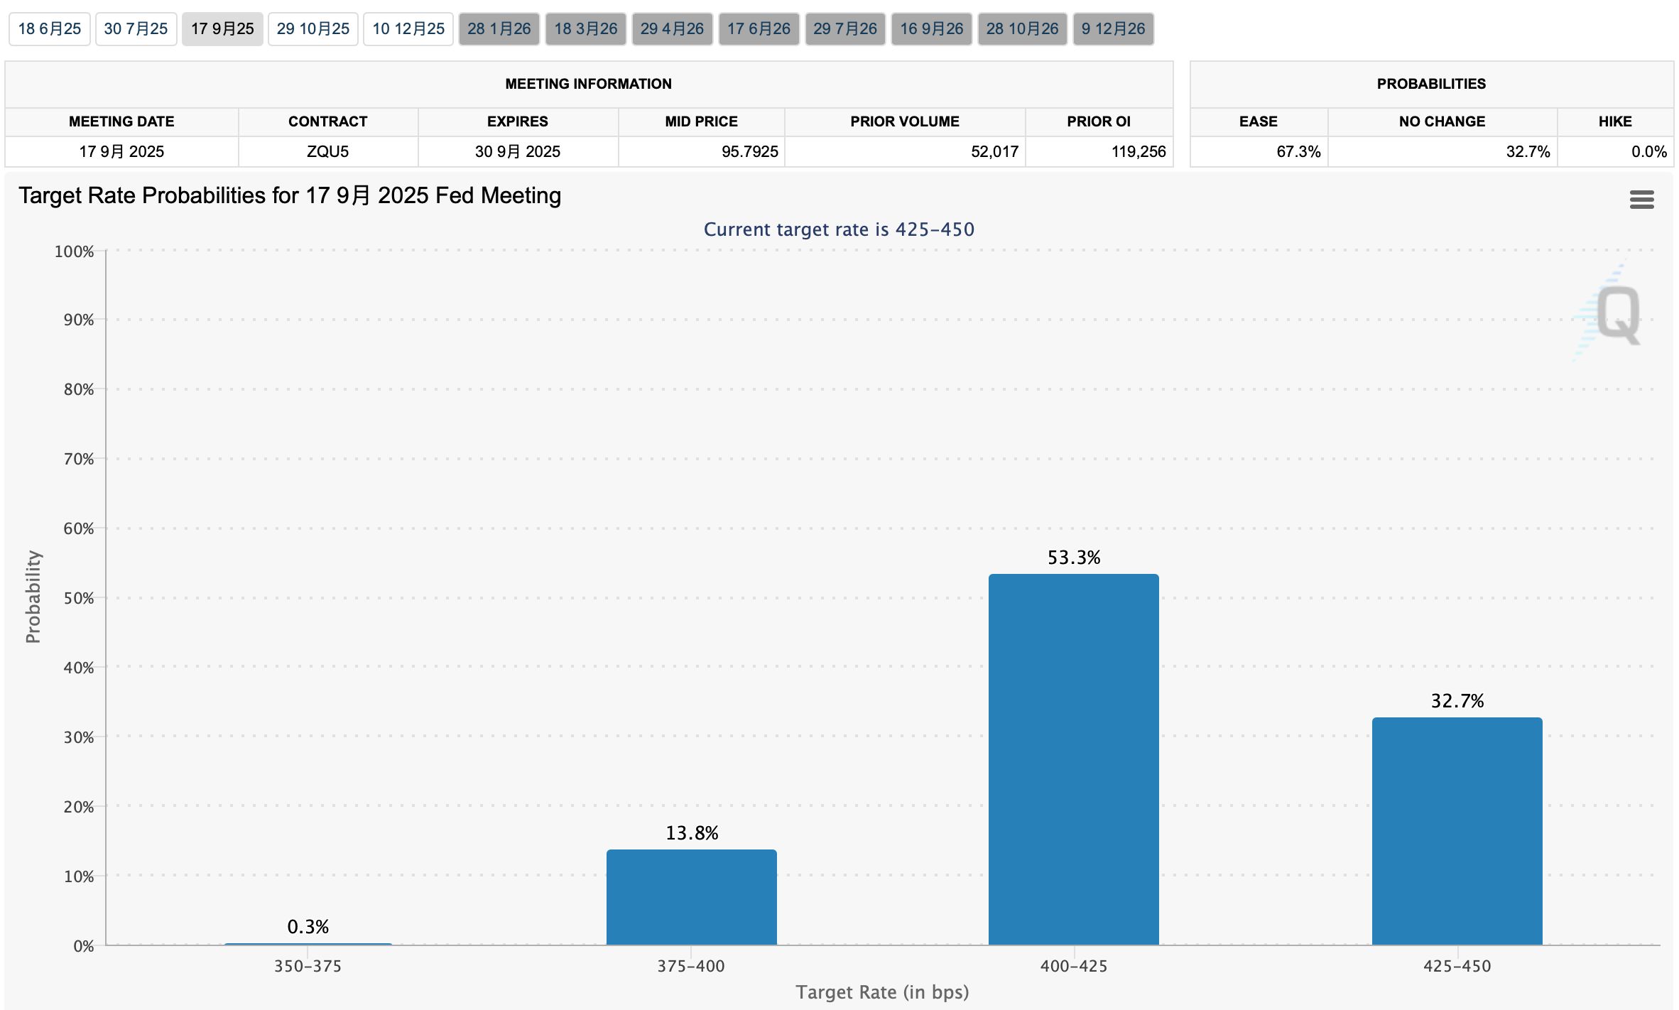Open the 17 6月26 meeting tab

point(759,29)
